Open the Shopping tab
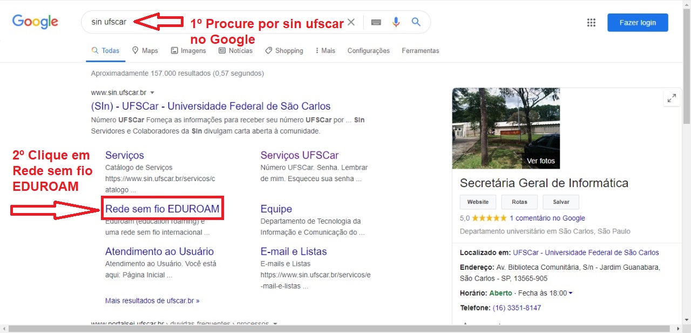691x333 pixels. (x=284, y=51)
